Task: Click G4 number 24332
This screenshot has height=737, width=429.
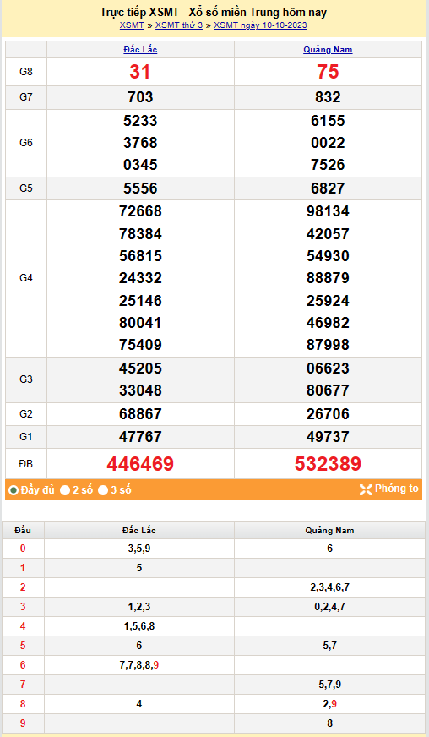Action: tap(140, 278)
